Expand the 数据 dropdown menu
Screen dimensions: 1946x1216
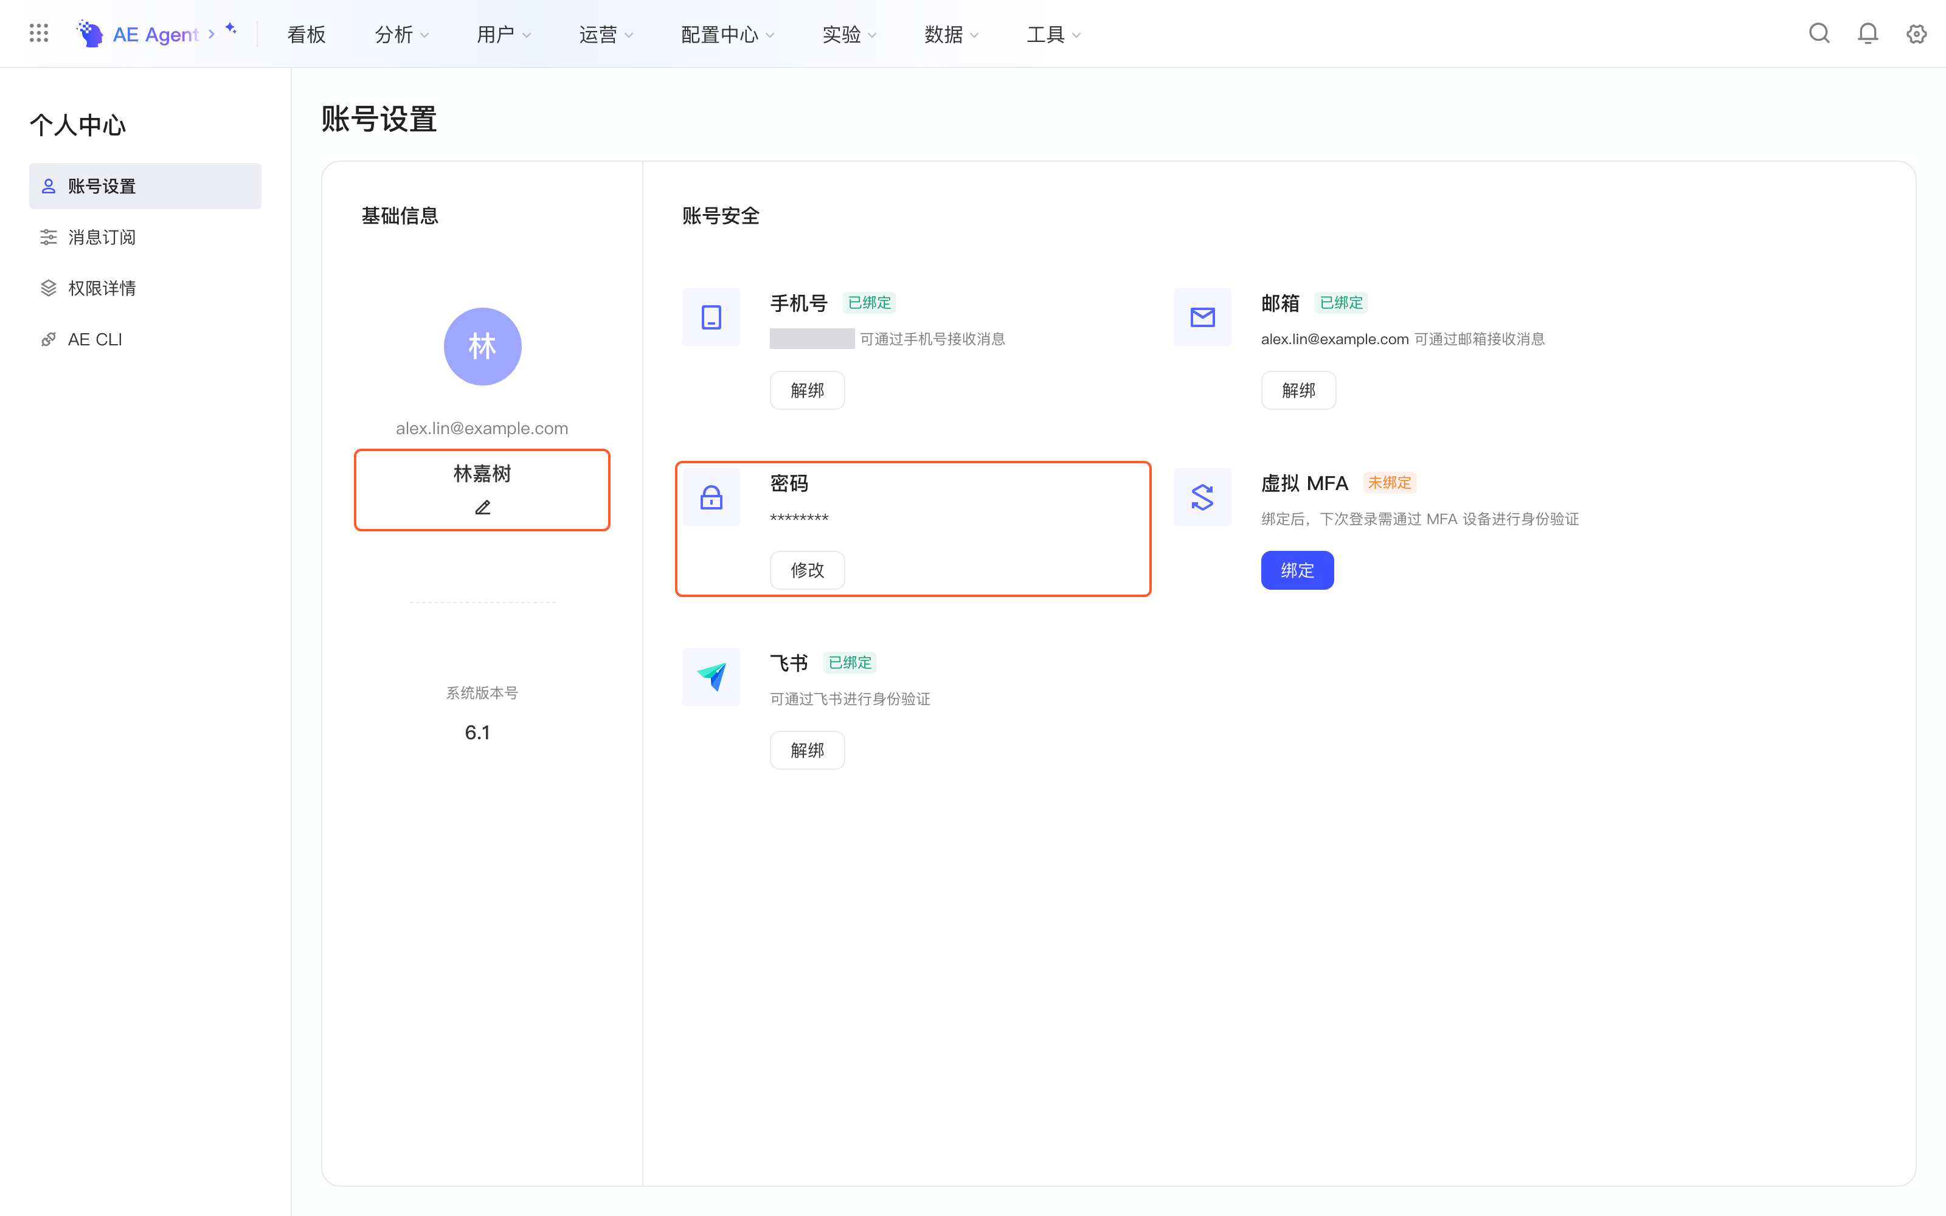[x=951, y=35]
